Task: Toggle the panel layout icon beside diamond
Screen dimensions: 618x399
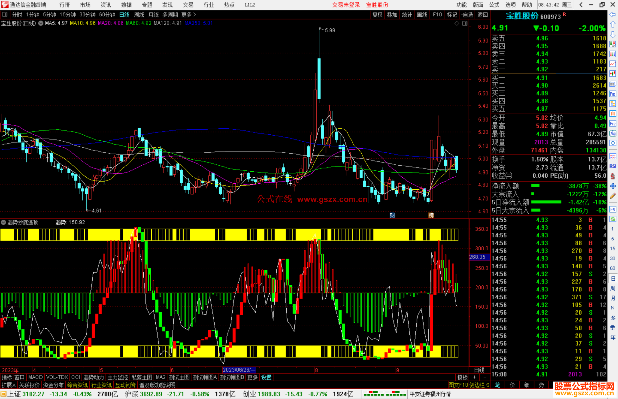Action: pos(465,23)
